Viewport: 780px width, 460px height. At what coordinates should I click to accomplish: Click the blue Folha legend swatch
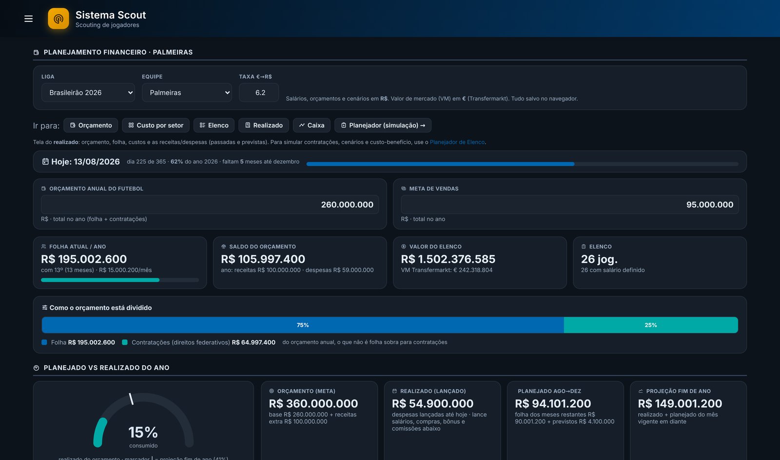[x=44, y=342]
